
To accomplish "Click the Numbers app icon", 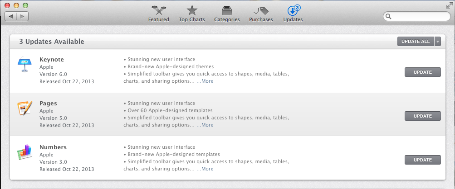I will [x=24, y=152].
